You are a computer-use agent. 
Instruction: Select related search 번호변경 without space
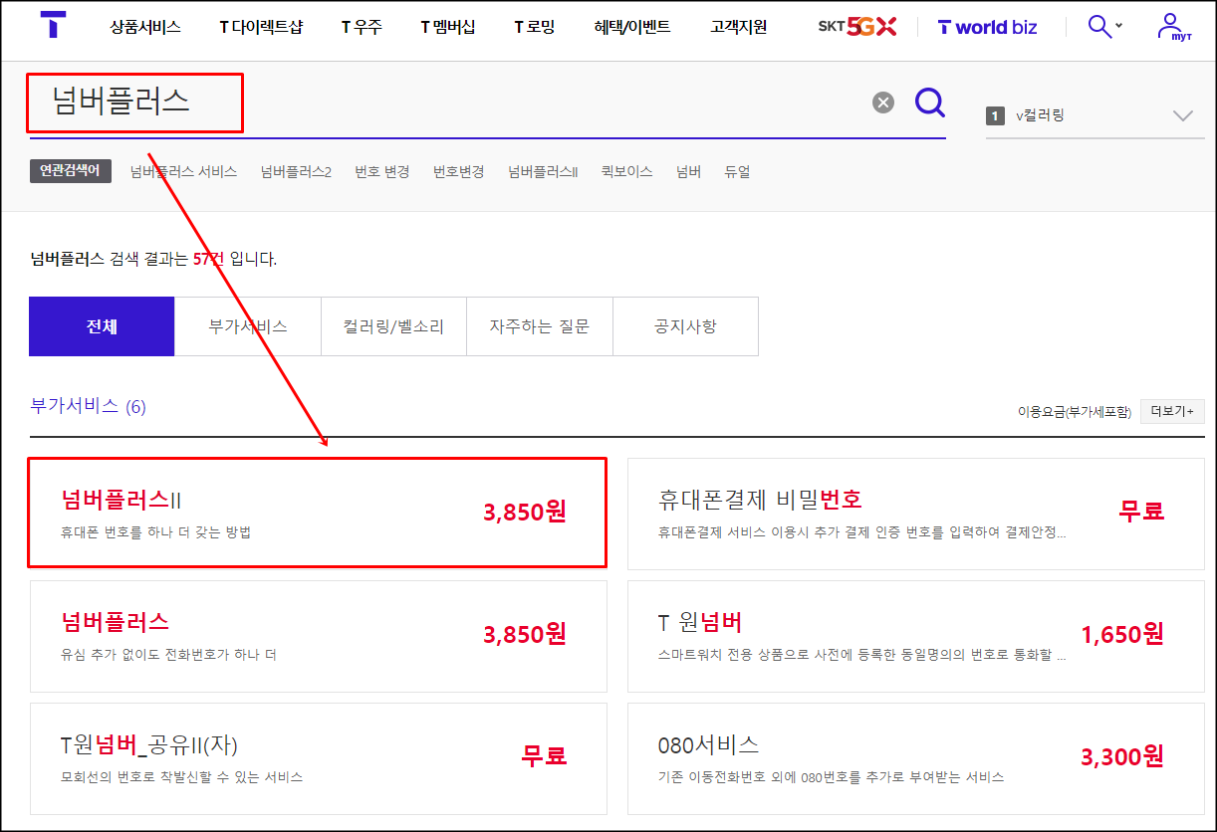coord(458,171)
